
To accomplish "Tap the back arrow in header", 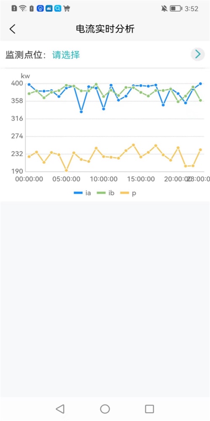I will (12, 29).
